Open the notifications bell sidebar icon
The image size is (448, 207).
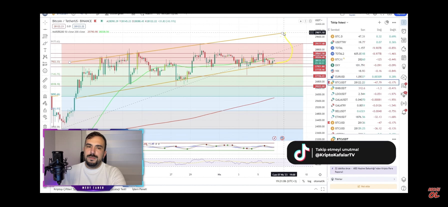pyautogui.click(x=404, y=112)
